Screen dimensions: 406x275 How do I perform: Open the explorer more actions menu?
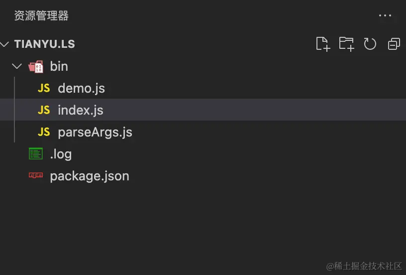[x=385, y=16]
